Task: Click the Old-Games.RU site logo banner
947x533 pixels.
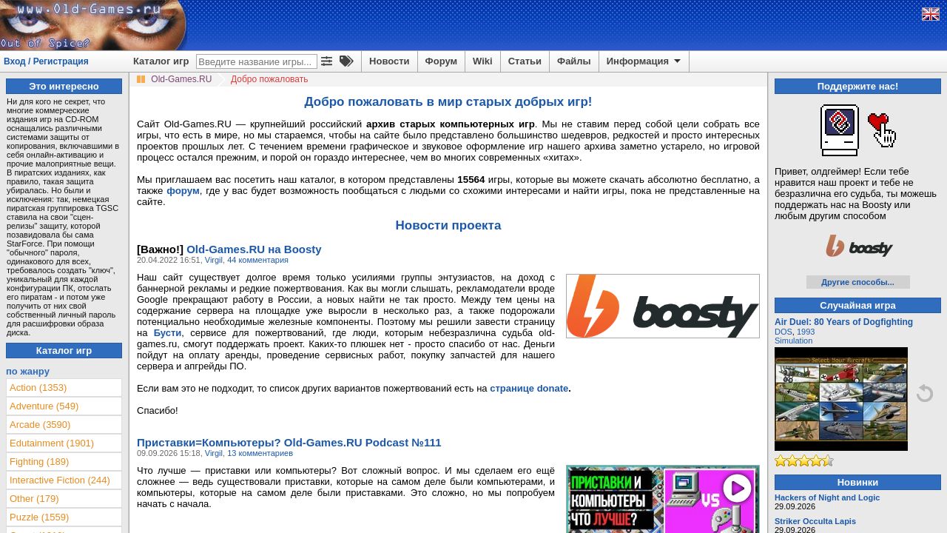Action: 93,25
